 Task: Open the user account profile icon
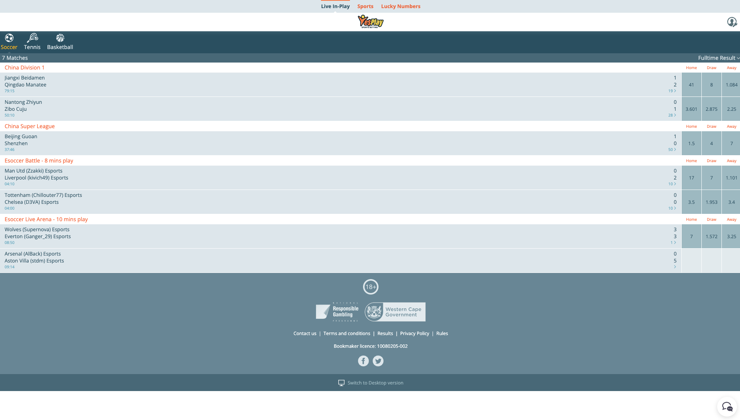(732, 22)
